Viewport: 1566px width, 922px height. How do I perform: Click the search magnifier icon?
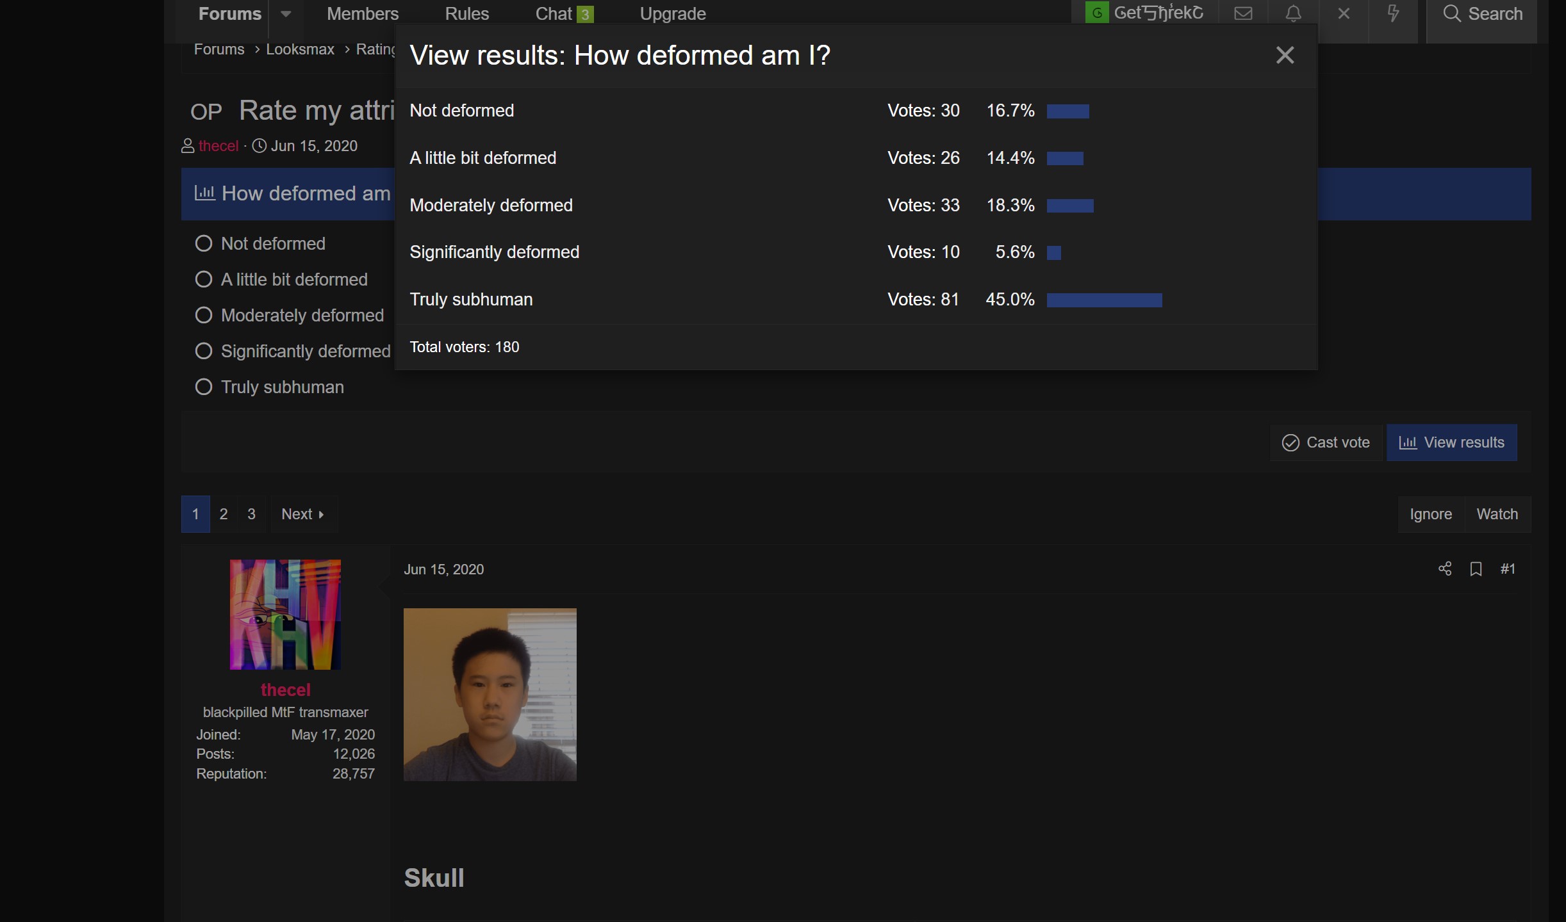[1452, 13]
